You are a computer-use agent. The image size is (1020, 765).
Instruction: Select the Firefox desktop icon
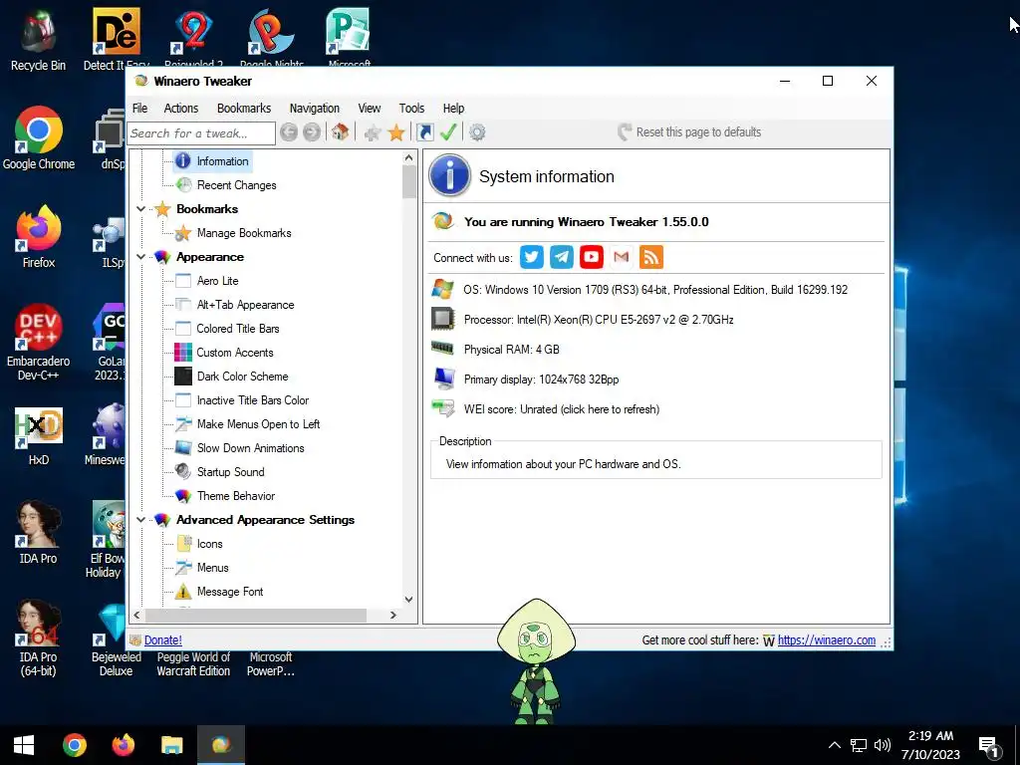point(39,237)
